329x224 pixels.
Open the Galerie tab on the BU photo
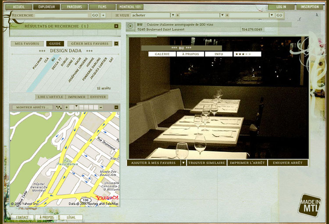(162, 54)
